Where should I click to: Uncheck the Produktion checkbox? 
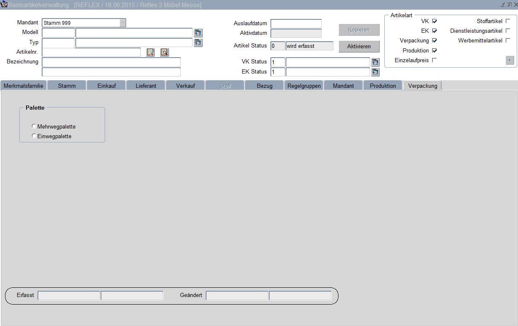(x=434, y=50)
